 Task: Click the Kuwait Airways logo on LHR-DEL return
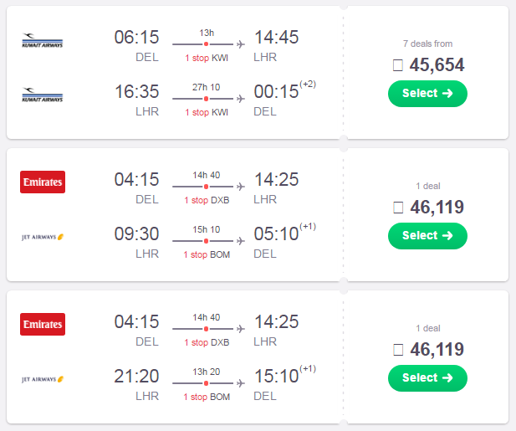pos(43,95)
